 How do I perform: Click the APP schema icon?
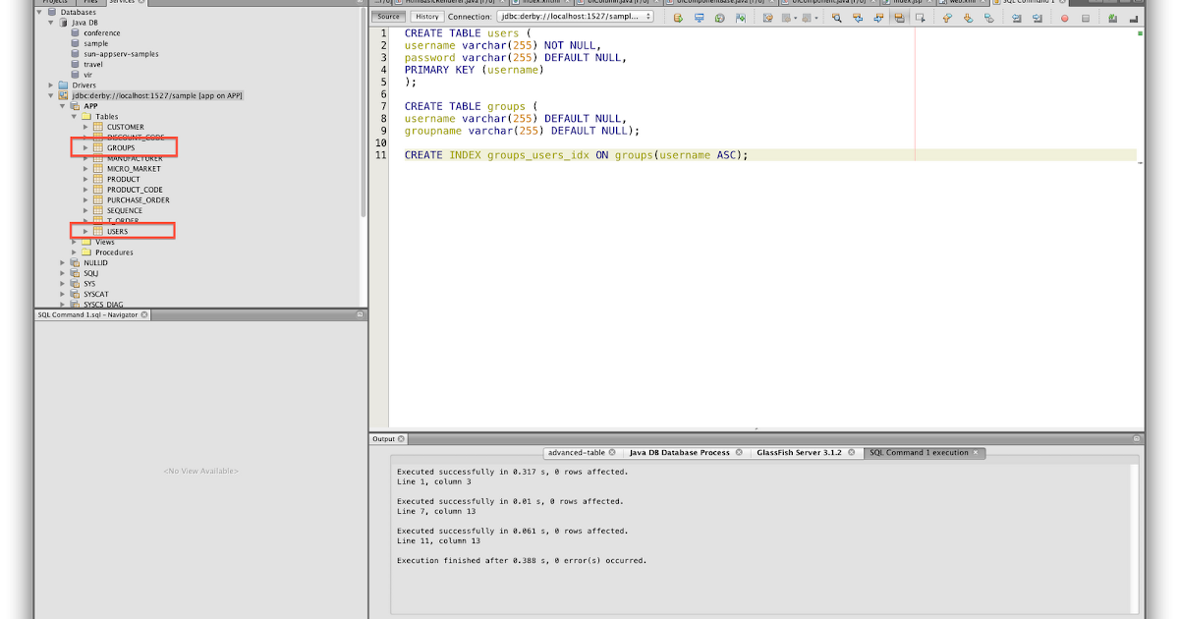pyautogui.click(x=75, y=106)
